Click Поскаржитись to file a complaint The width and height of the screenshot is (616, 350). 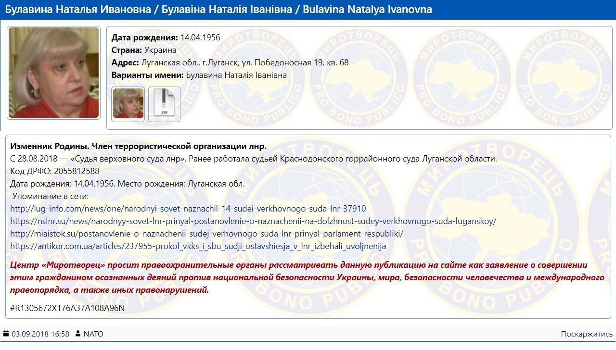tap(587, 333)
